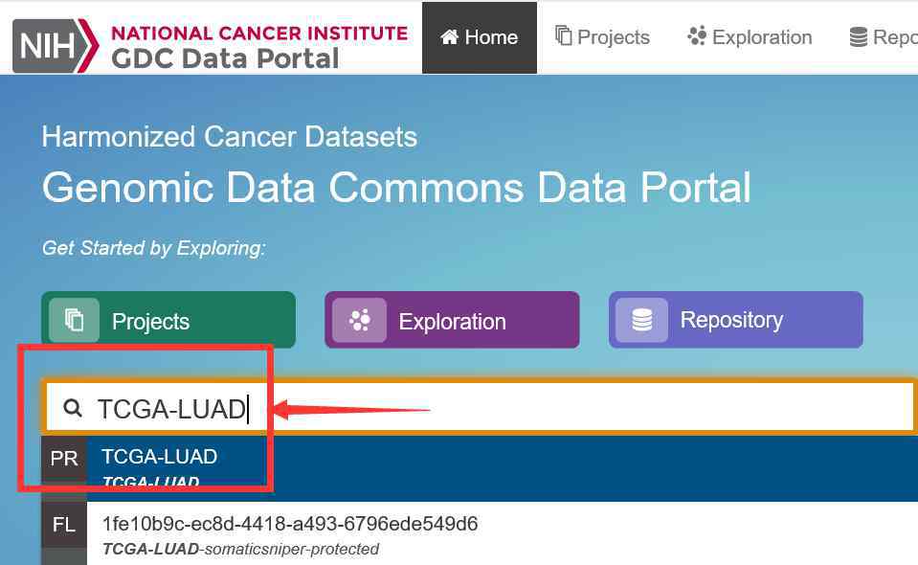The height and width of the screenshot is (565, 918).
Task: Choose the 1fe10b9c file suggestion
Action: click(x=480, y=533)
